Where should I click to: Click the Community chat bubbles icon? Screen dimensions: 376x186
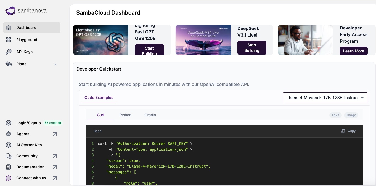click(x=9, y=156)
